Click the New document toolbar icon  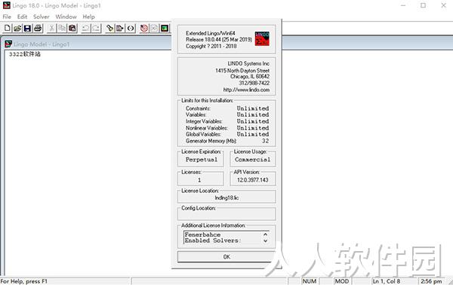click(8, 28)
